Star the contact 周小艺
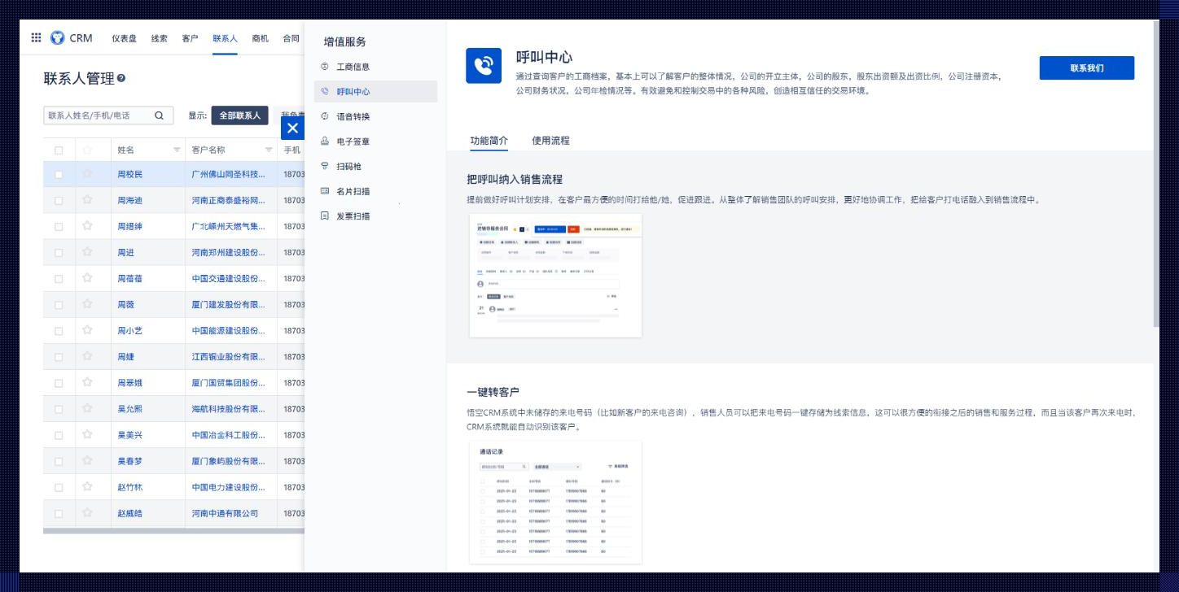This screenshot has width=1179, height=592. point(87,331)
